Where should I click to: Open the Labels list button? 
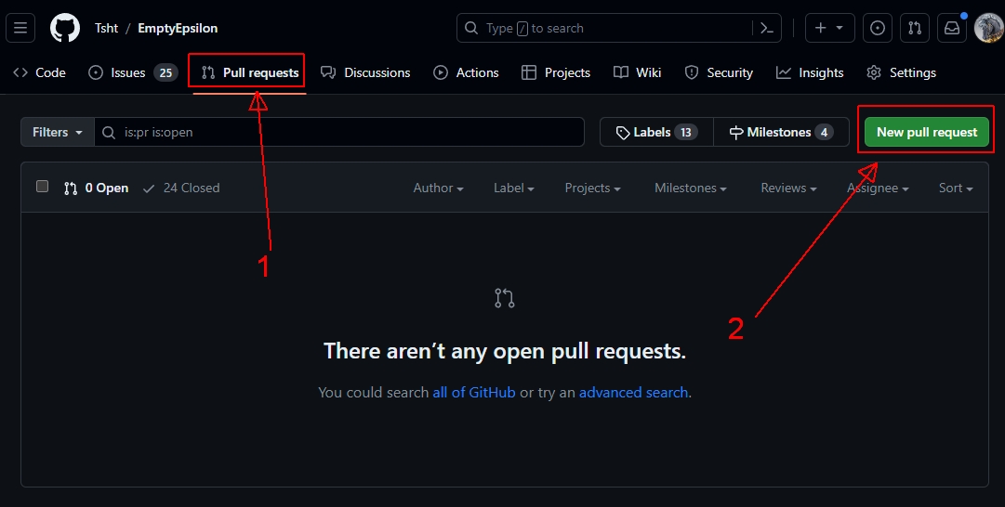point(656,133)
